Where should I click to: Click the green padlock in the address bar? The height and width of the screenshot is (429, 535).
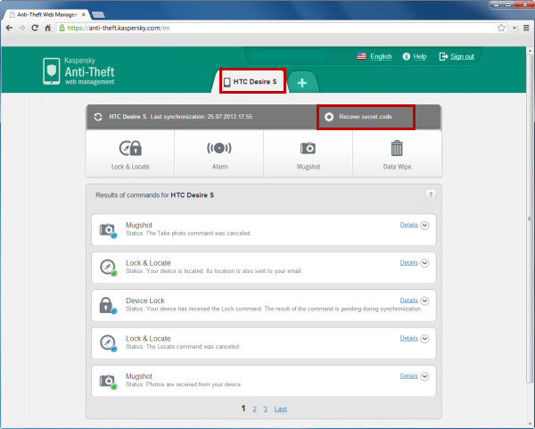(62, 28)
